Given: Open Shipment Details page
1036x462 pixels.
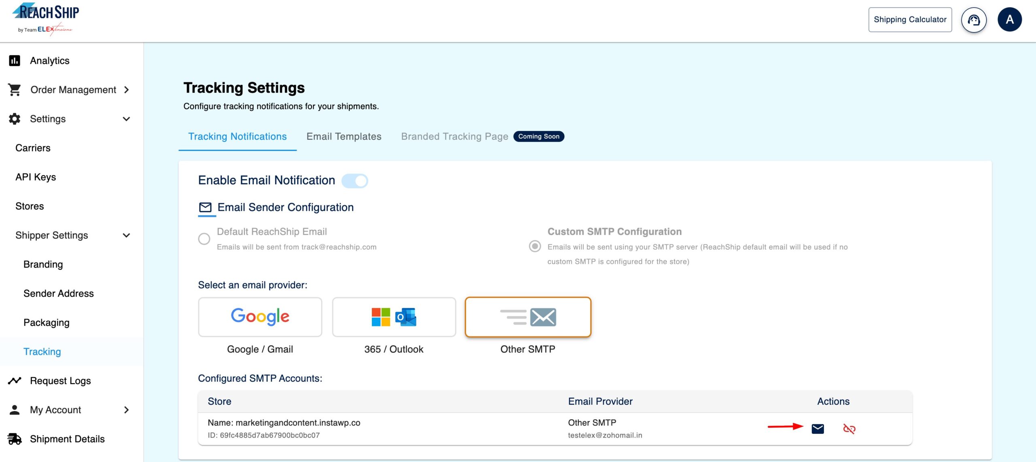Looking at the screenshot, I should click(67, 439).
